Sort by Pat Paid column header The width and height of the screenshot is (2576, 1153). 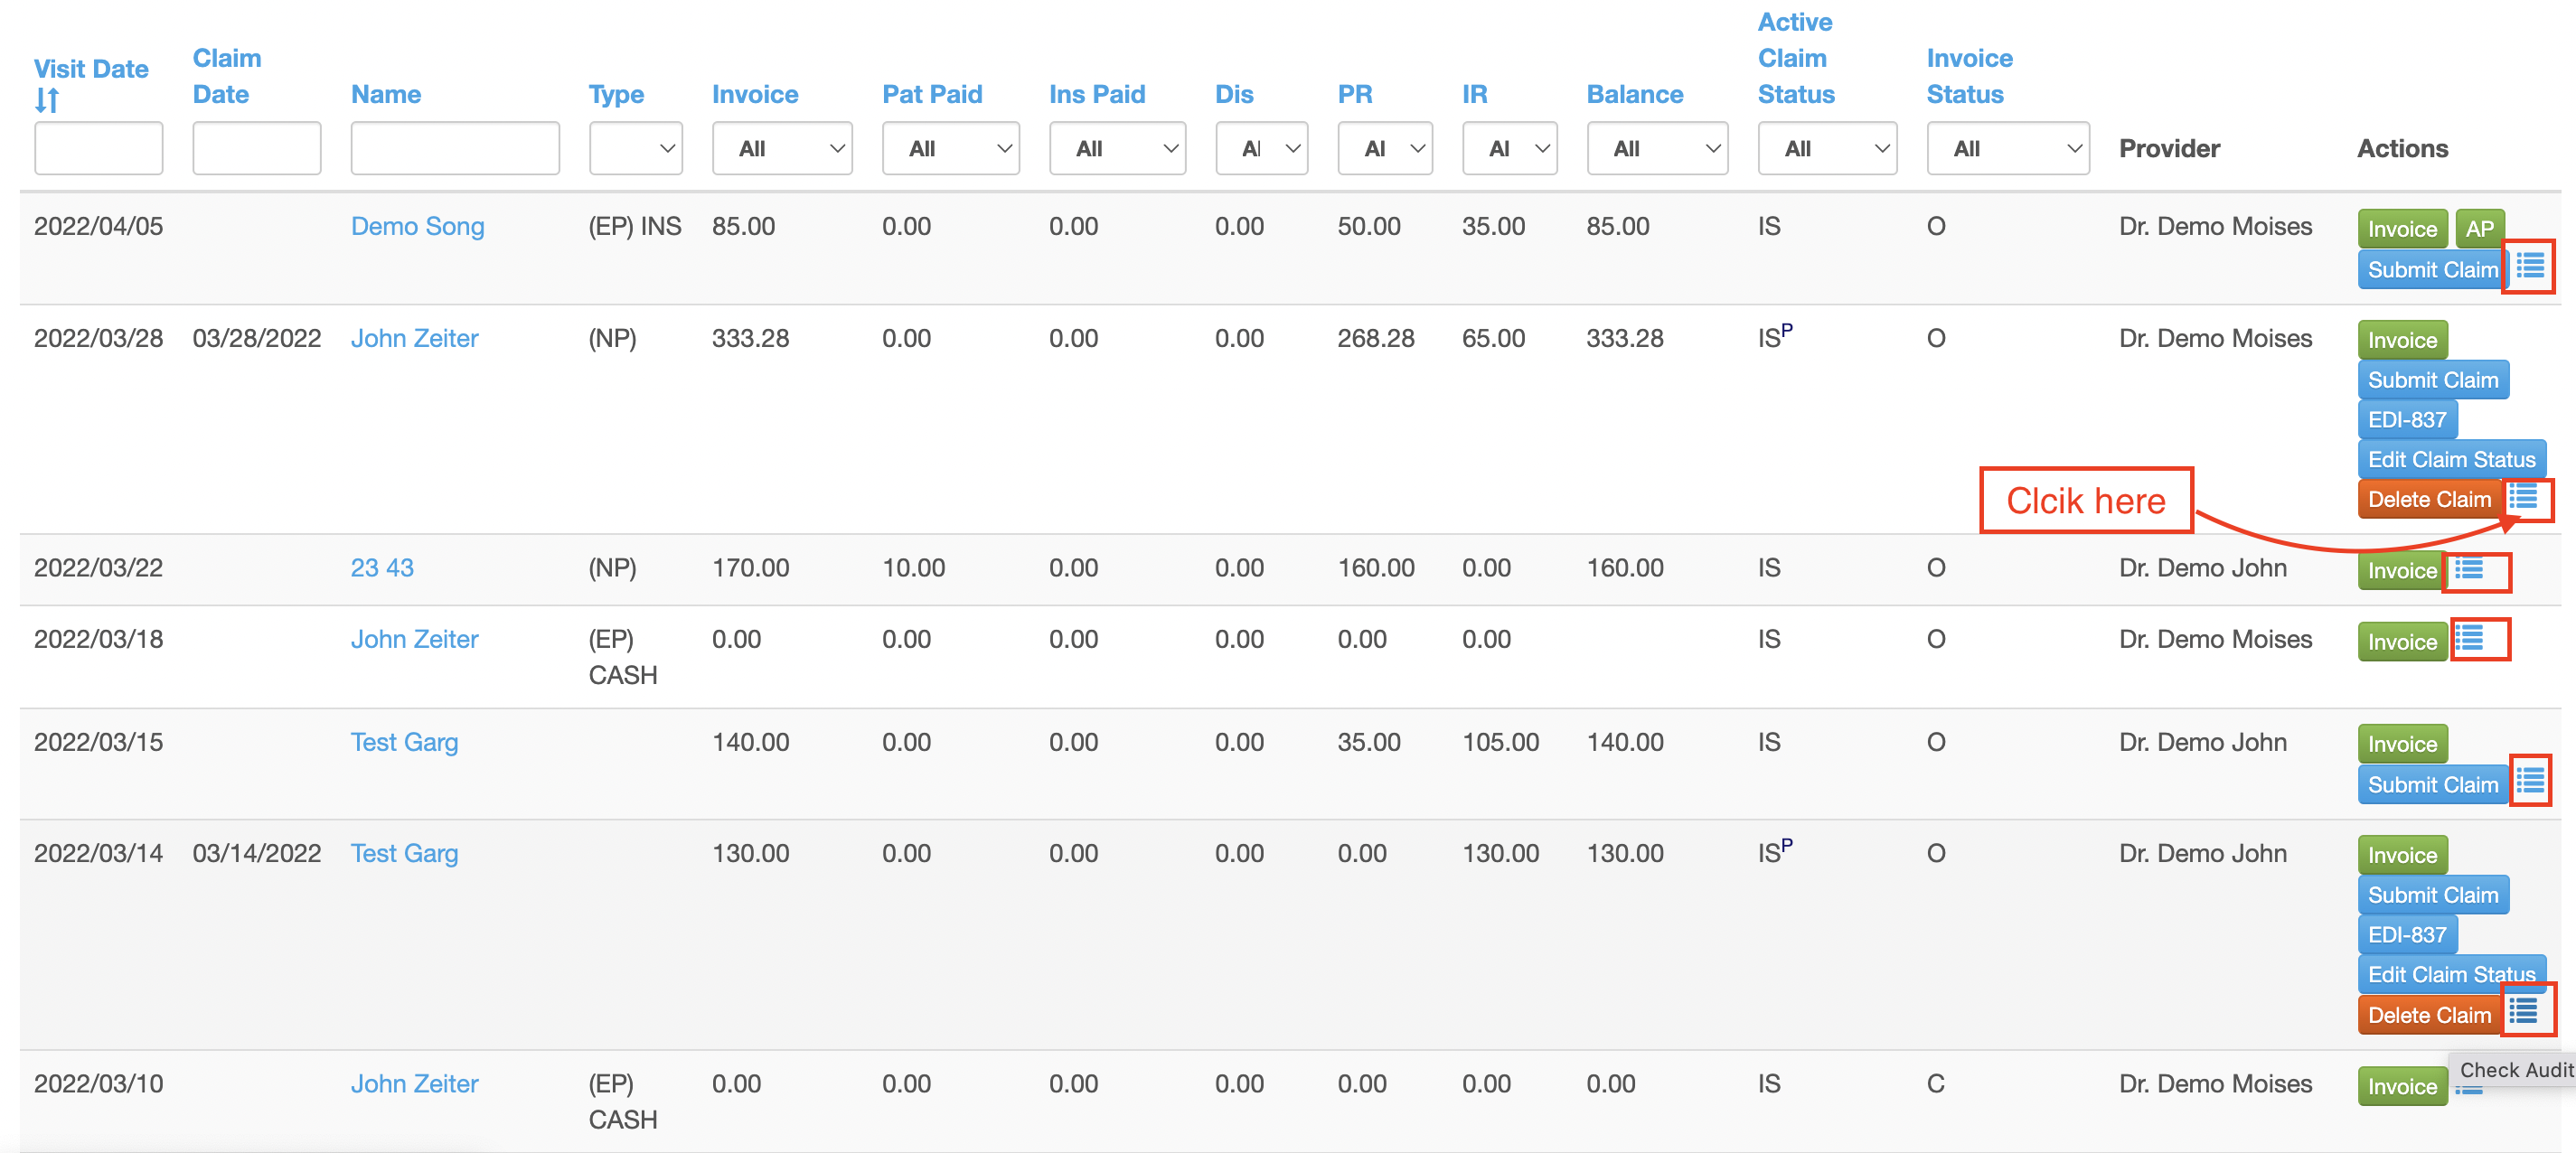(932, 94)
